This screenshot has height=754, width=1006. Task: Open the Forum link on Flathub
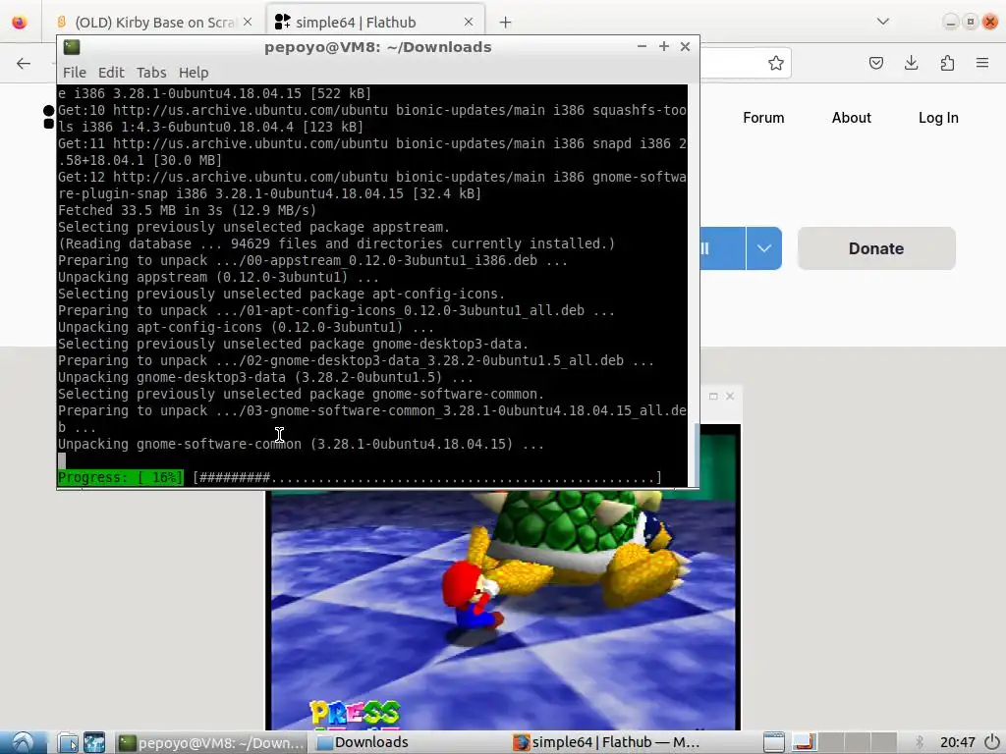pyautogui.click(x=763, y=118)
